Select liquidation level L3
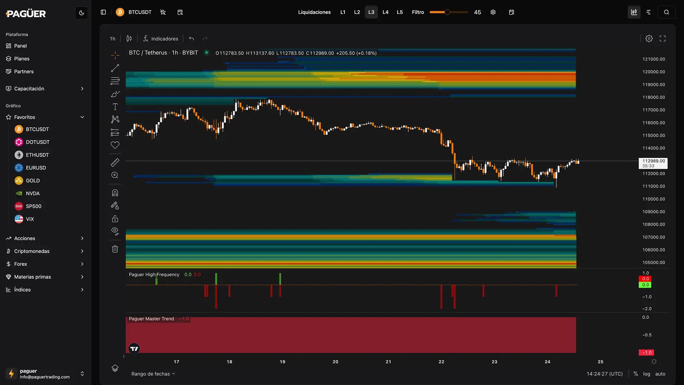Viewport: 684px width, 385px height. coord(371,12)
